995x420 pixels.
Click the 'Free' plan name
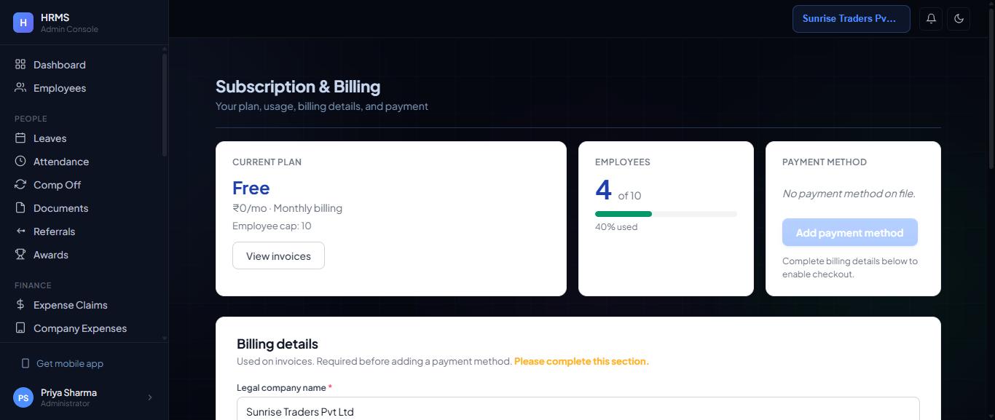coord(251,188)
